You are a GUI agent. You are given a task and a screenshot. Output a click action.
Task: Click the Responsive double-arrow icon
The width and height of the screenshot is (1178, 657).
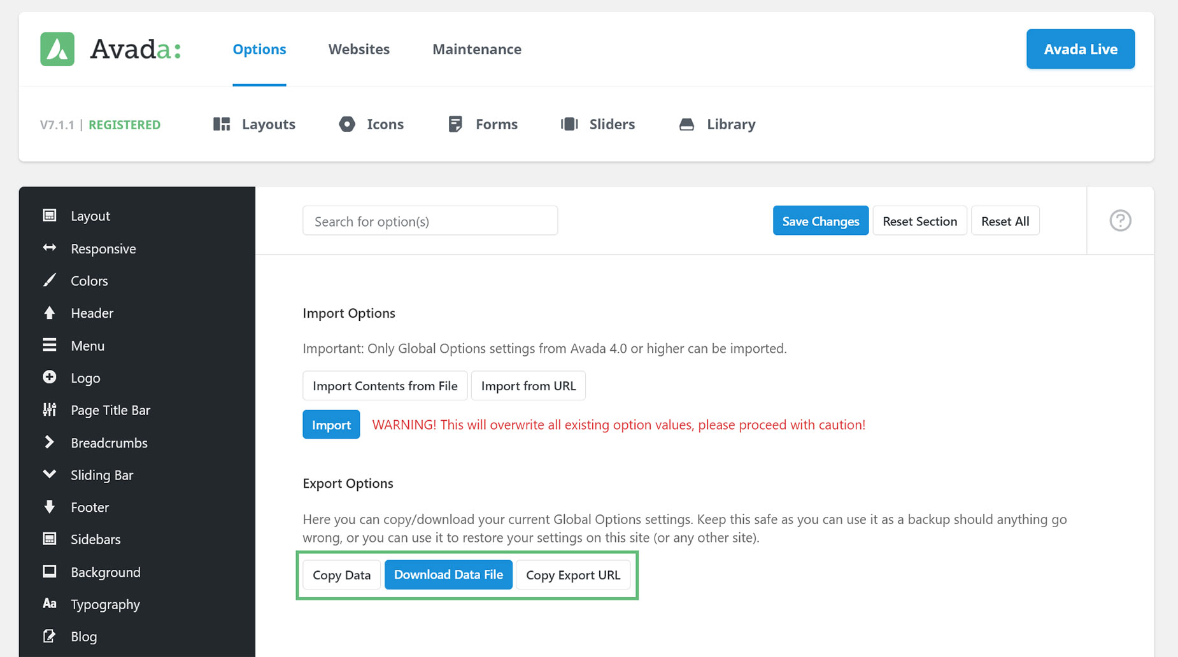point(50,248)
